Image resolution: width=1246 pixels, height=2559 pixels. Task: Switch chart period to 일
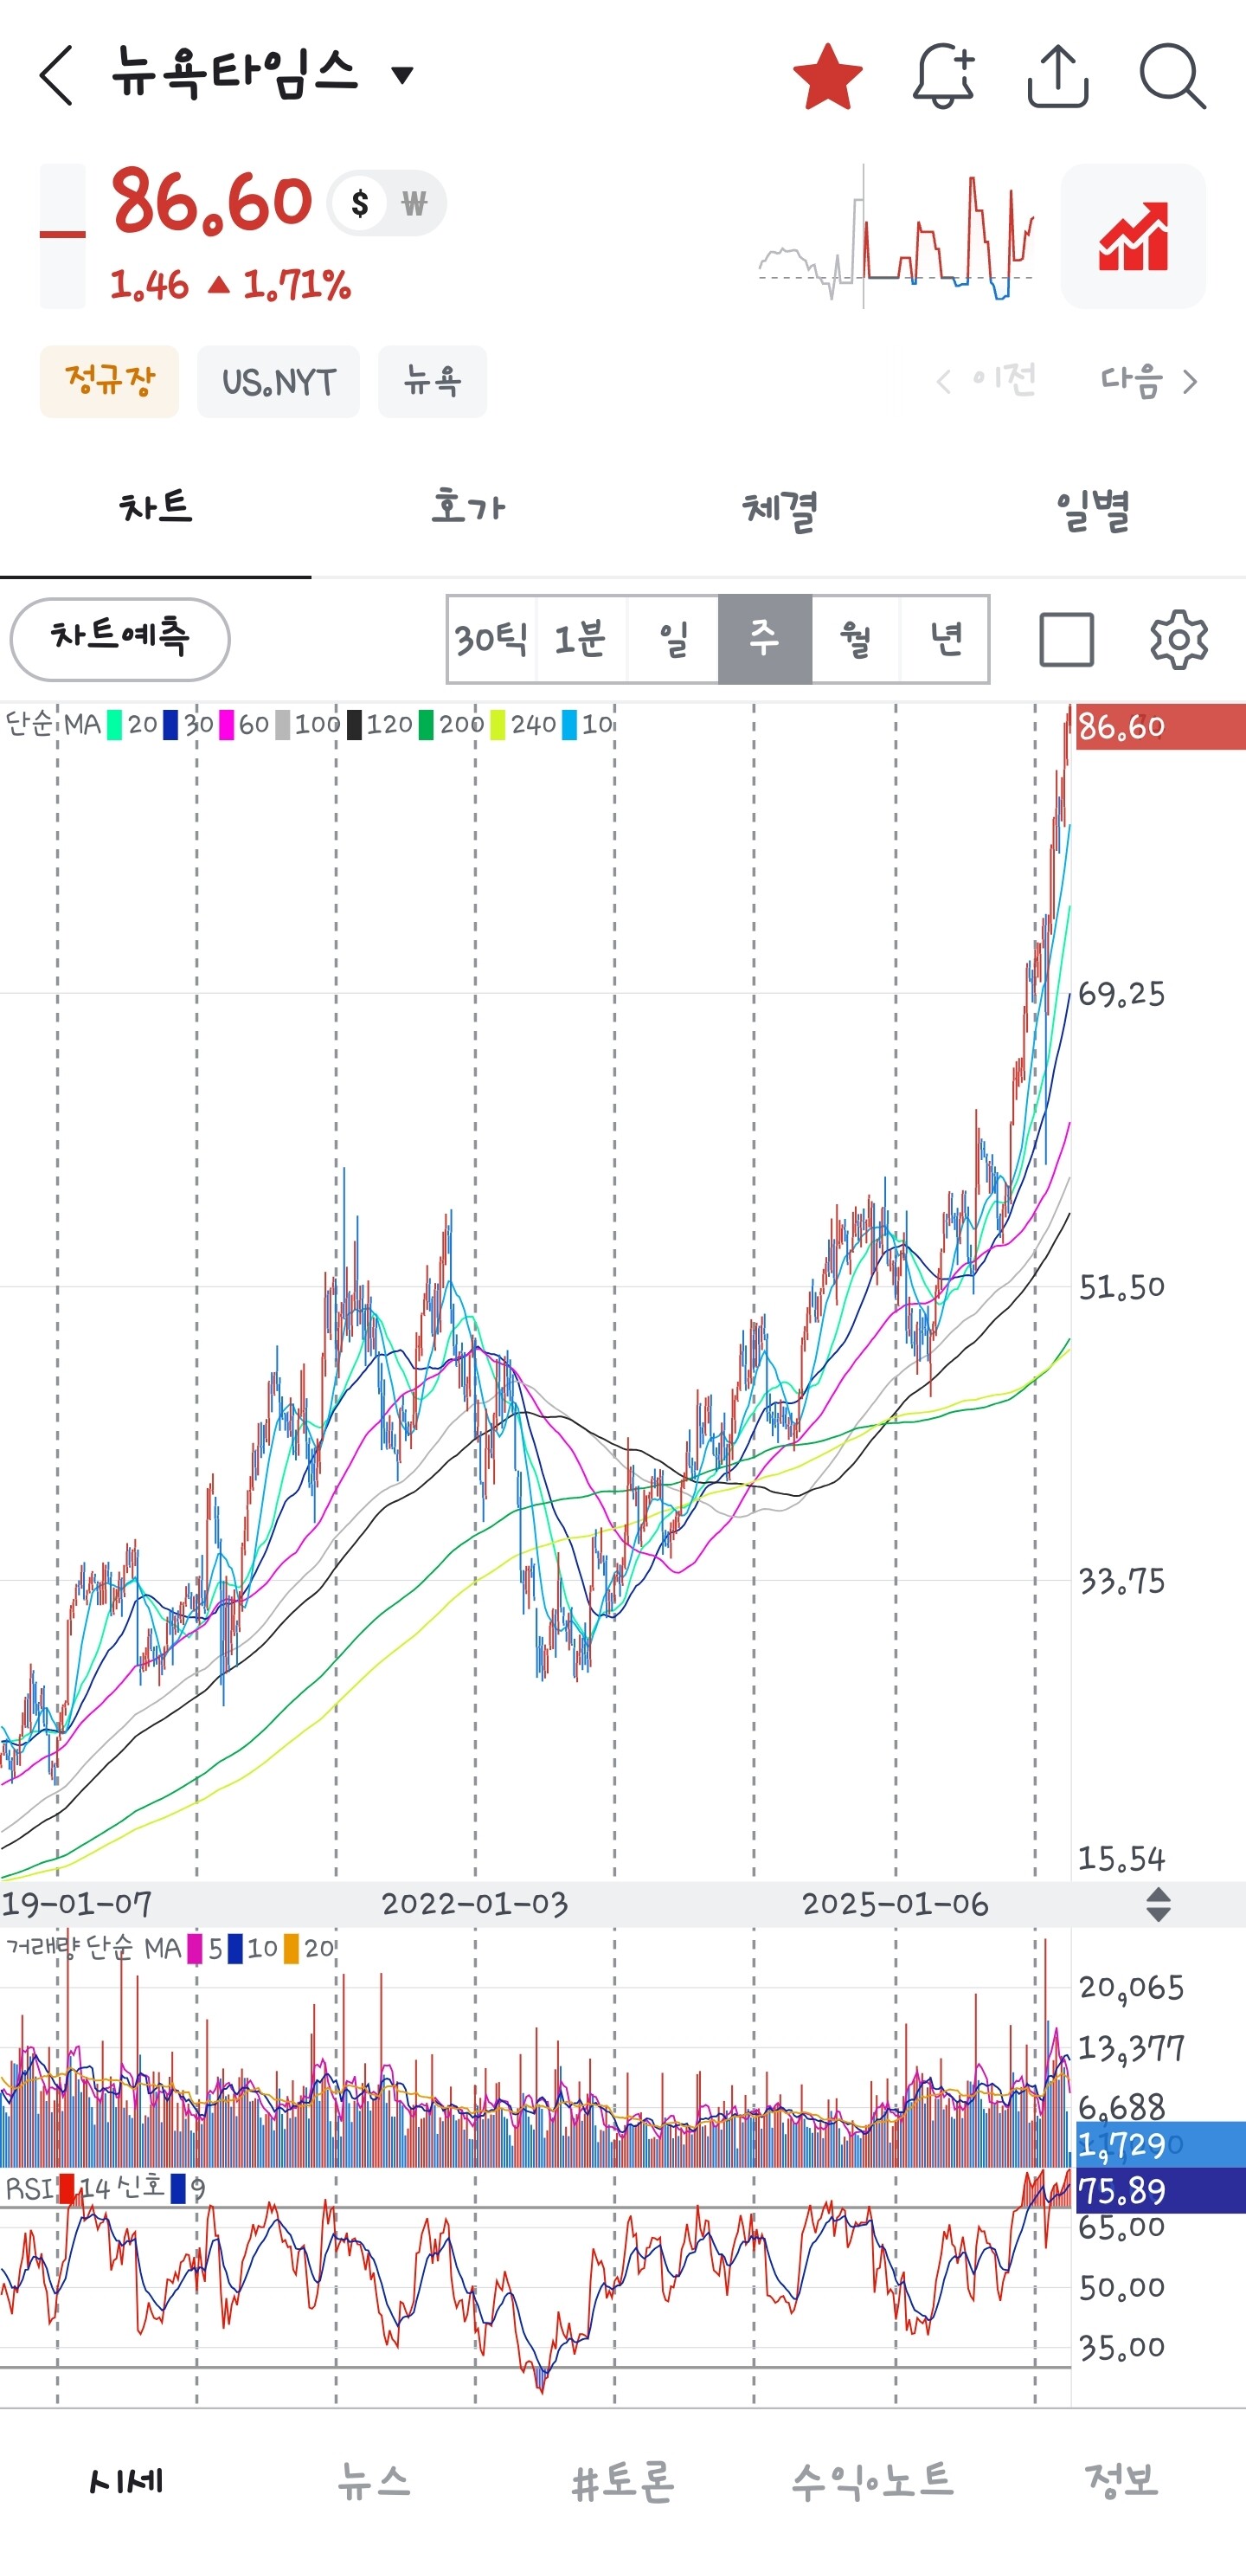(x=673, y=639)
